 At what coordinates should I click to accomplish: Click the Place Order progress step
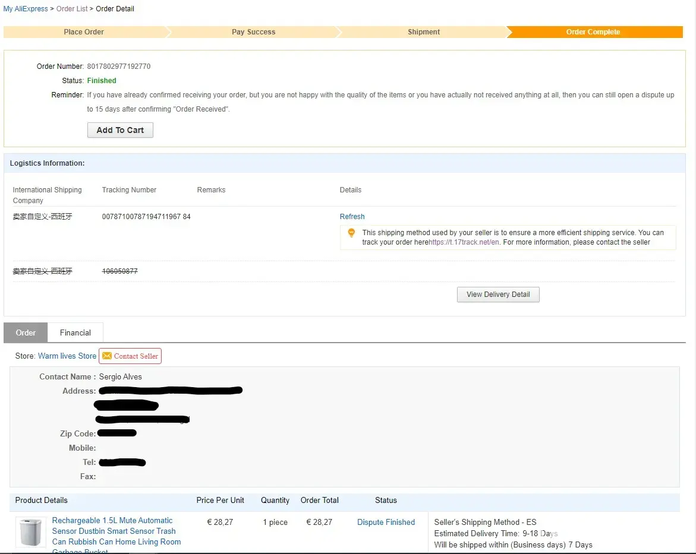click(84, 32)
